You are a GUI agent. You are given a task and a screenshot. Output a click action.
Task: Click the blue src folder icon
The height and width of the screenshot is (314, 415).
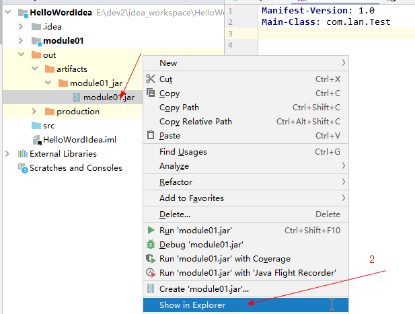pyautogui.click(x=36, y=125)
